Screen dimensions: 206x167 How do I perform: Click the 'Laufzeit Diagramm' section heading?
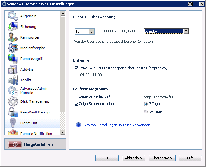91,89
